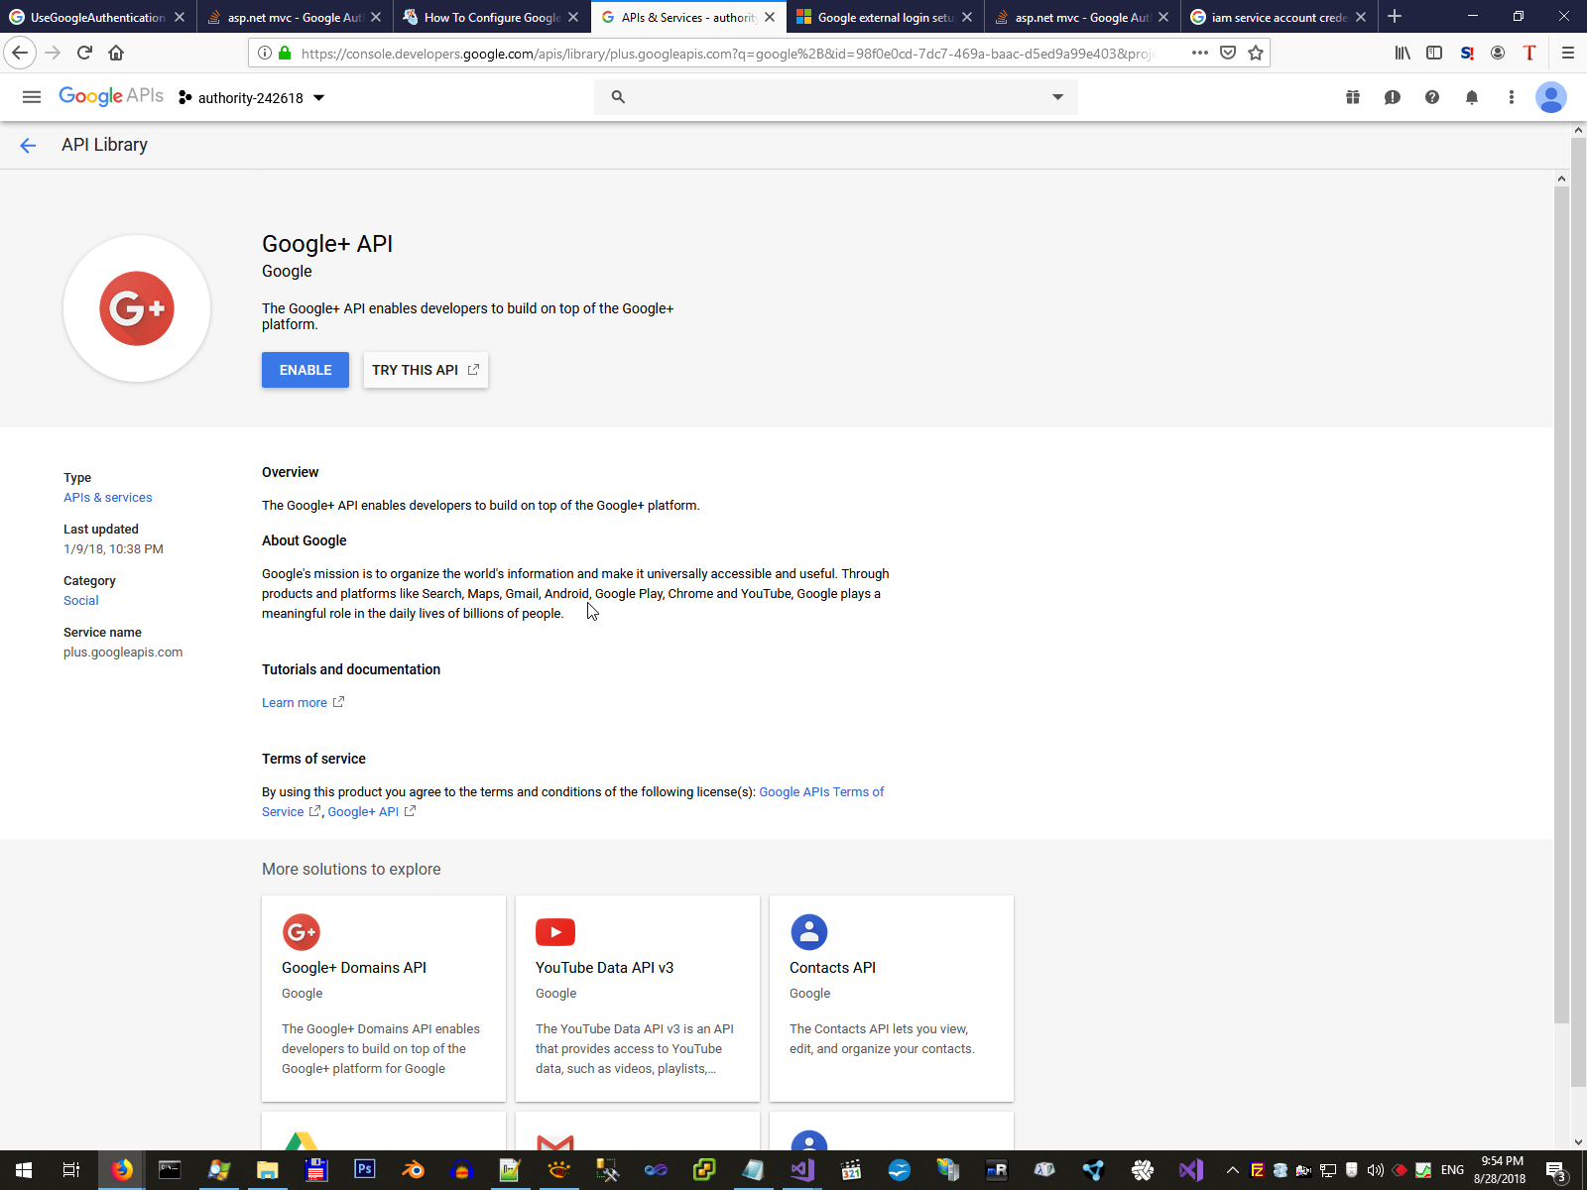
Task: Open Photoshop from the taskbar
Action: (365, 1170)
